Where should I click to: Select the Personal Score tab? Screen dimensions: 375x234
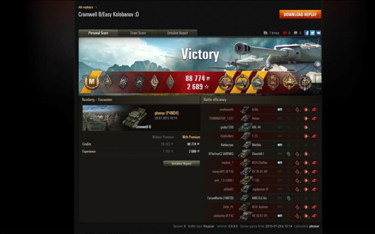(98, 33)
